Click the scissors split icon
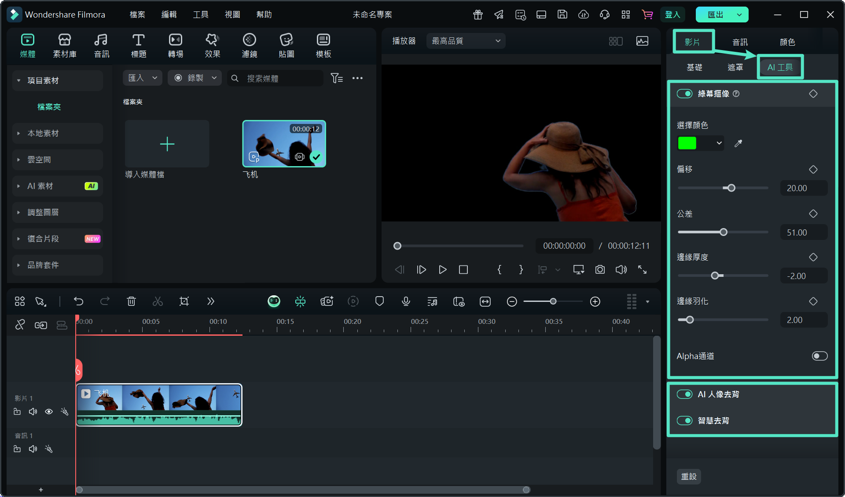 (x=158, y=301)
